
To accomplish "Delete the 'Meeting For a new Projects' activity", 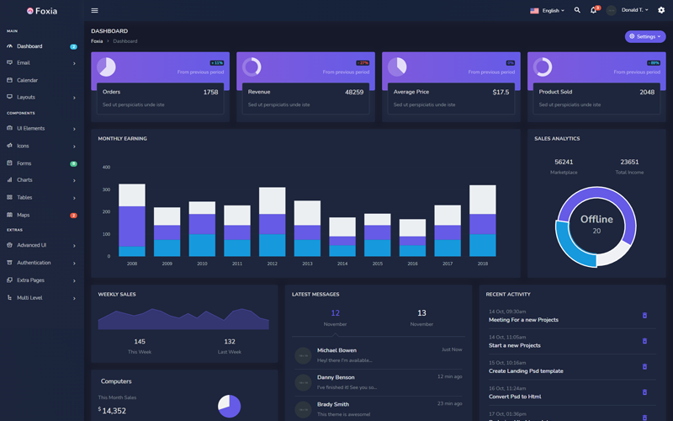I will (x=644, y=316).
